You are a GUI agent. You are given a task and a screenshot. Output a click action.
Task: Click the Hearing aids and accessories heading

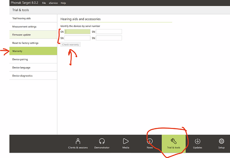(80, 19)
